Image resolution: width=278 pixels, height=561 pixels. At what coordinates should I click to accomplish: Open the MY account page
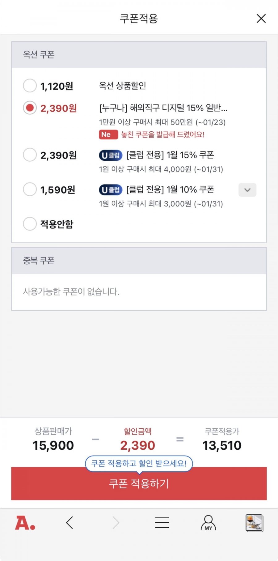pos(208,523)
